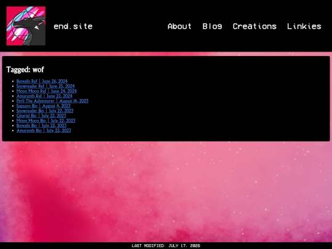Open Snowreader Bio July 22, 2023 post

(45, 111)
